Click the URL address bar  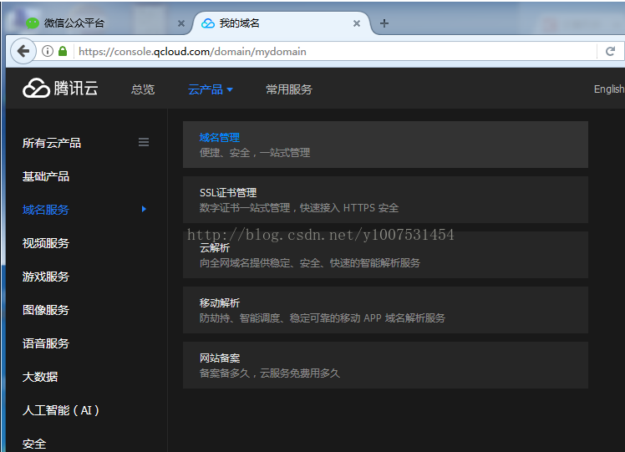(334, 51)
